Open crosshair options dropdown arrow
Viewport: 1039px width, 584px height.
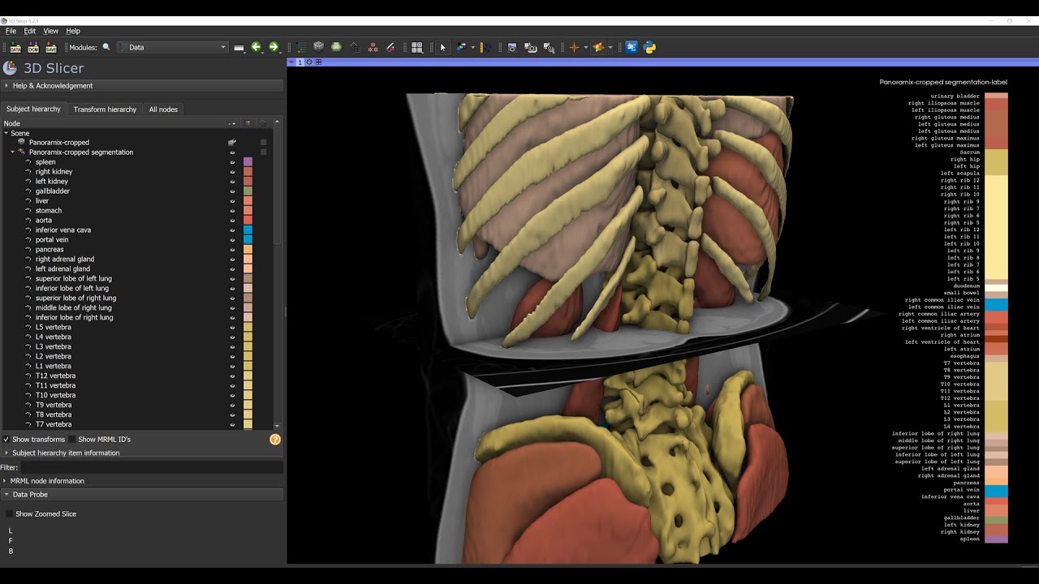[584, 47]
